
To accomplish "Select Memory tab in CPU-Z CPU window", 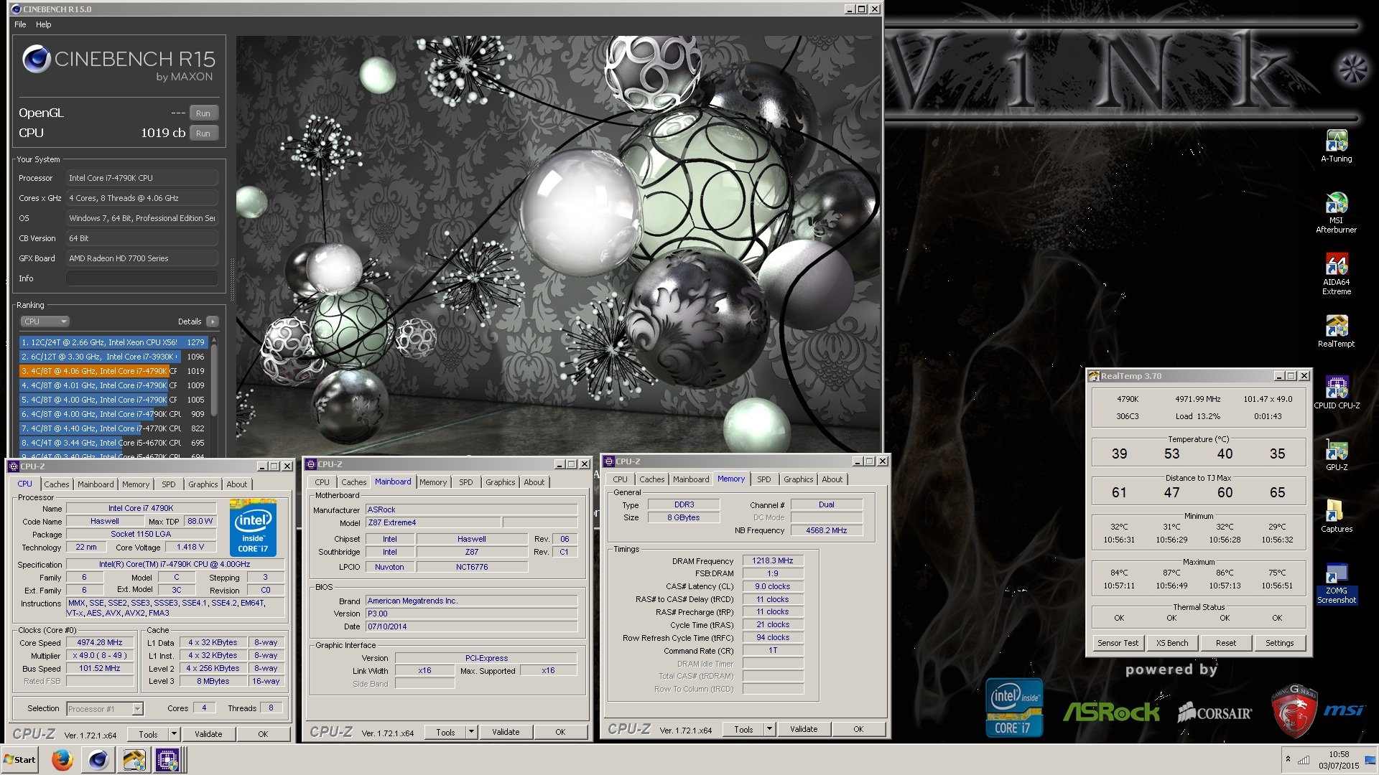I will click(136, 484).
